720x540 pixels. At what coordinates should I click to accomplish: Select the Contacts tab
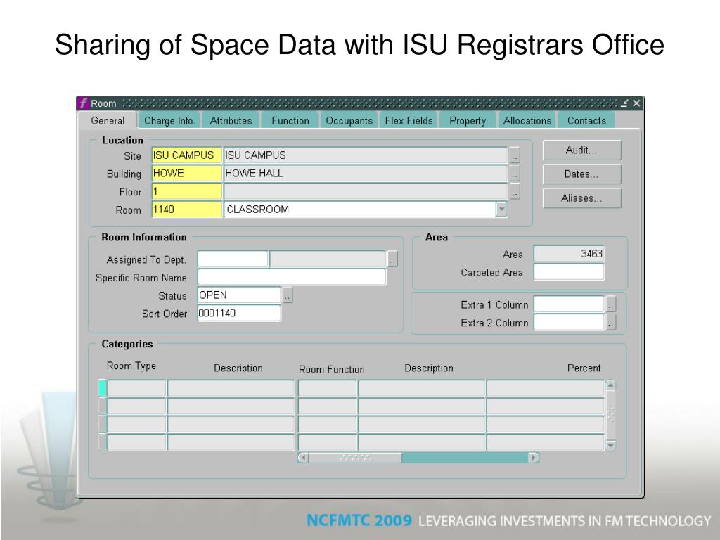point(586,120)
